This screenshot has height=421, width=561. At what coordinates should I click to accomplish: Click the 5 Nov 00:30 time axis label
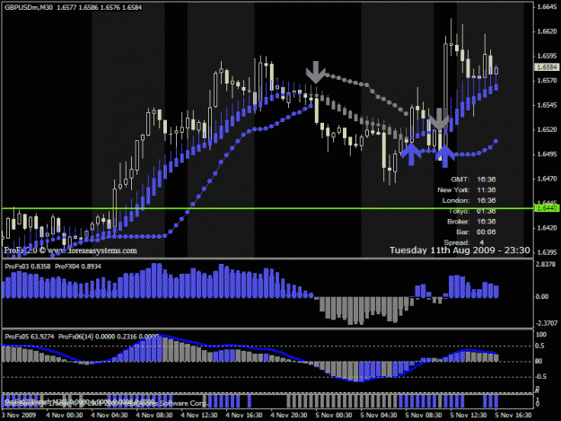(x=334, y=416)
